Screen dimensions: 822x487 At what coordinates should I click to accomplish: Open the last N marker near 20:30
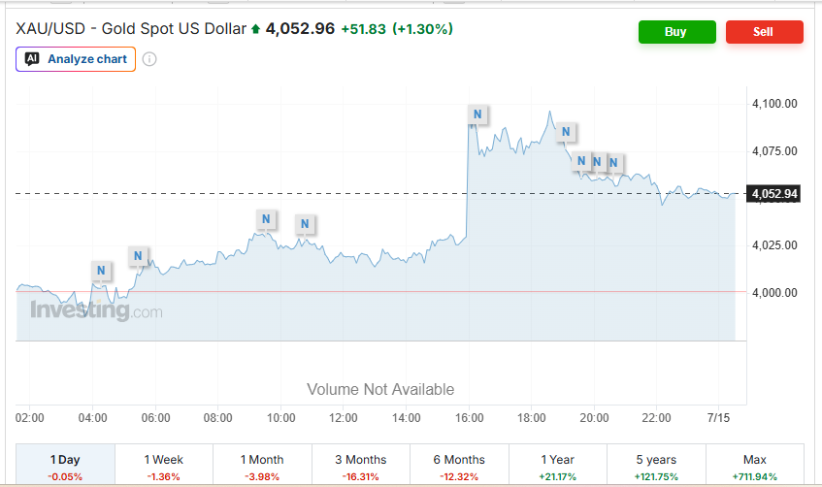(x=614, y=163)
